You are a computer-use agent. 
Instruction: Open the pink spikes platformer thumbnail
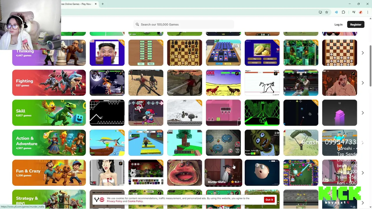pyautogui.click(x=223, y=113)
